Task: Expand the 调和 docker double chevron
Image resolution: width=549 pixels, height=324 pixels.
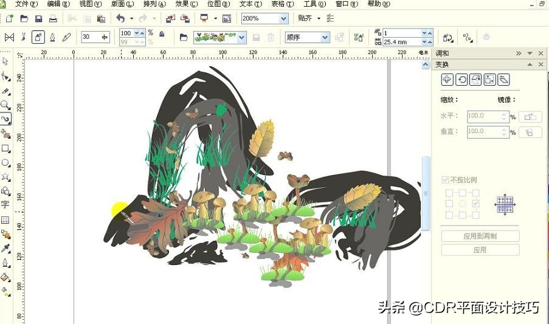Action: pyautogui.click(x=519, y=53)
